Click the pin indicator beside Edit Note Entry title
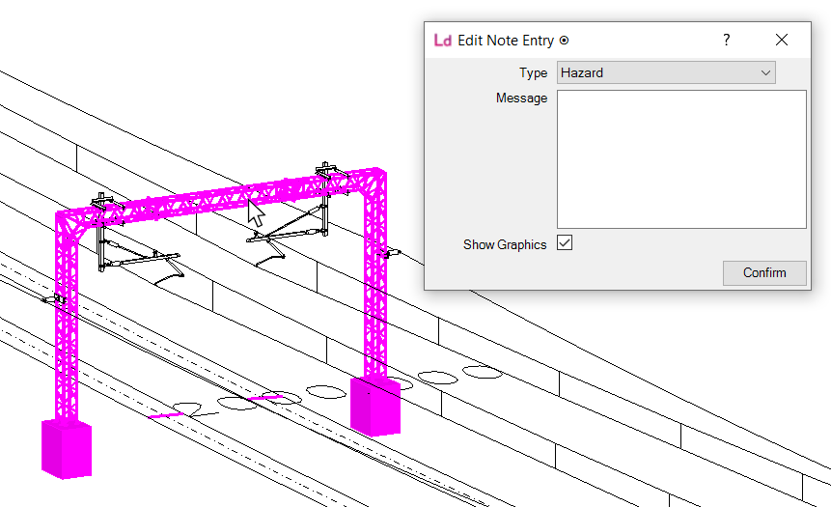Viewport: 831px width, 507px height. tap(564, 41)
